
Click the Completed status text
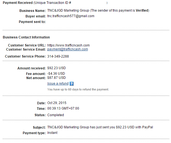coord(56,115)
